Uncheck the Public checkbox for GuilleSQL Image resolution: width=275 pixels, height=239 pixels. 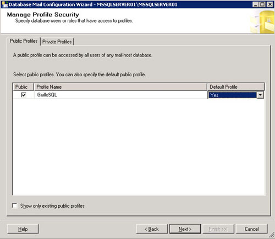pos(24,95)
